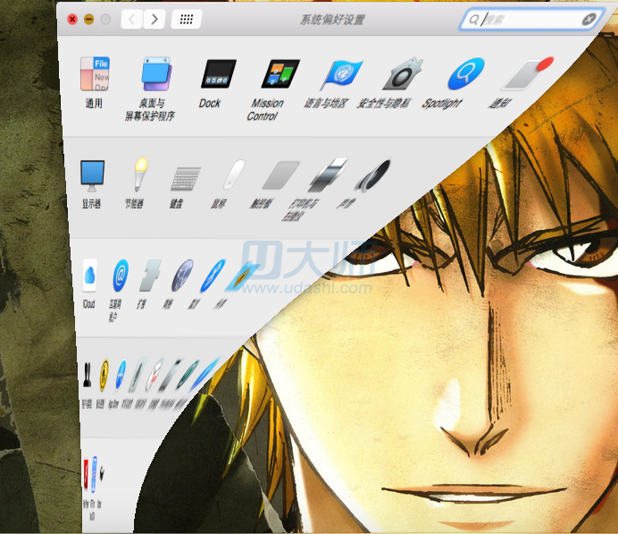Open the App Store preference pane

121,376
